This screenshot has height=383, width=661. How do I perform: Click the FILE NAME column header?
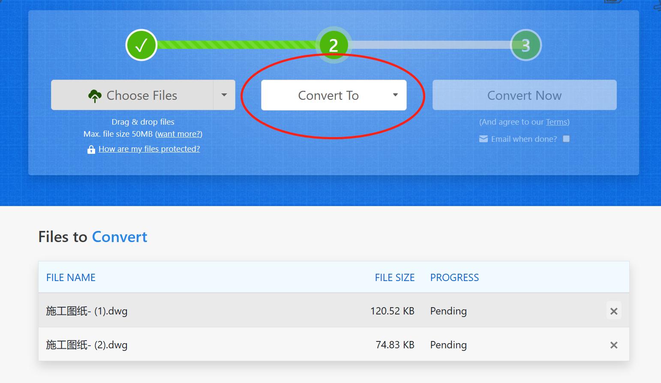coord(71,278)
